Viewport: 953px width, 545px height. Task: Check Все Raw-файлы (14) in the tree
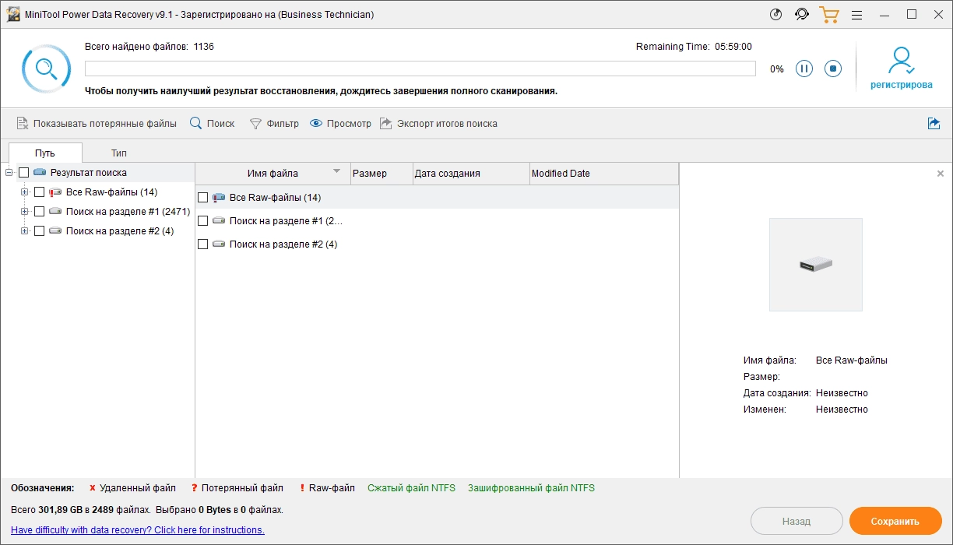(x=39, y=192)
